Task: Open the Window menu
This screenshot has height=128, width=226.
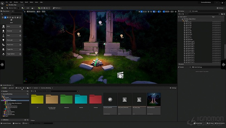Action: pyautogui.click(x=16, y=2)
